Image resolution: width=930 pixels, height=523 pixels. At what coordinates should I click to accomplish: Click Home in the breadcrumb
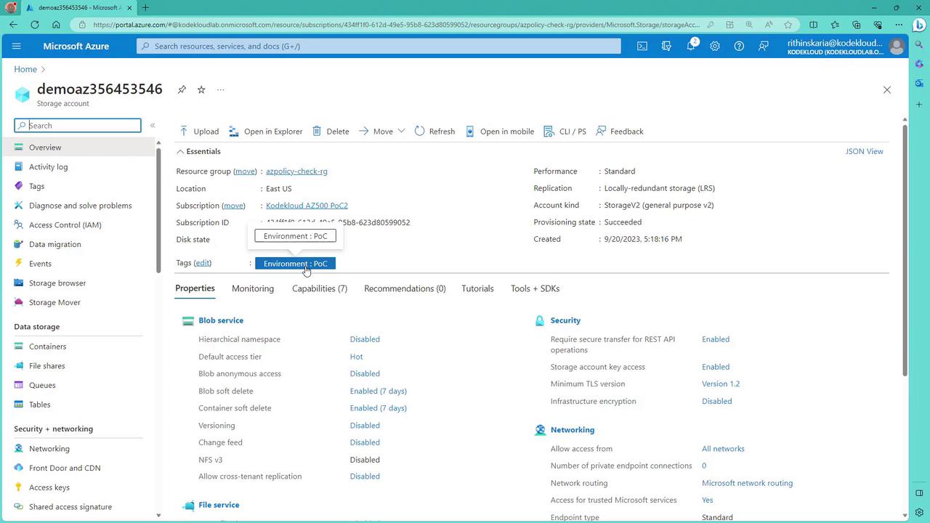click(25, 69)
